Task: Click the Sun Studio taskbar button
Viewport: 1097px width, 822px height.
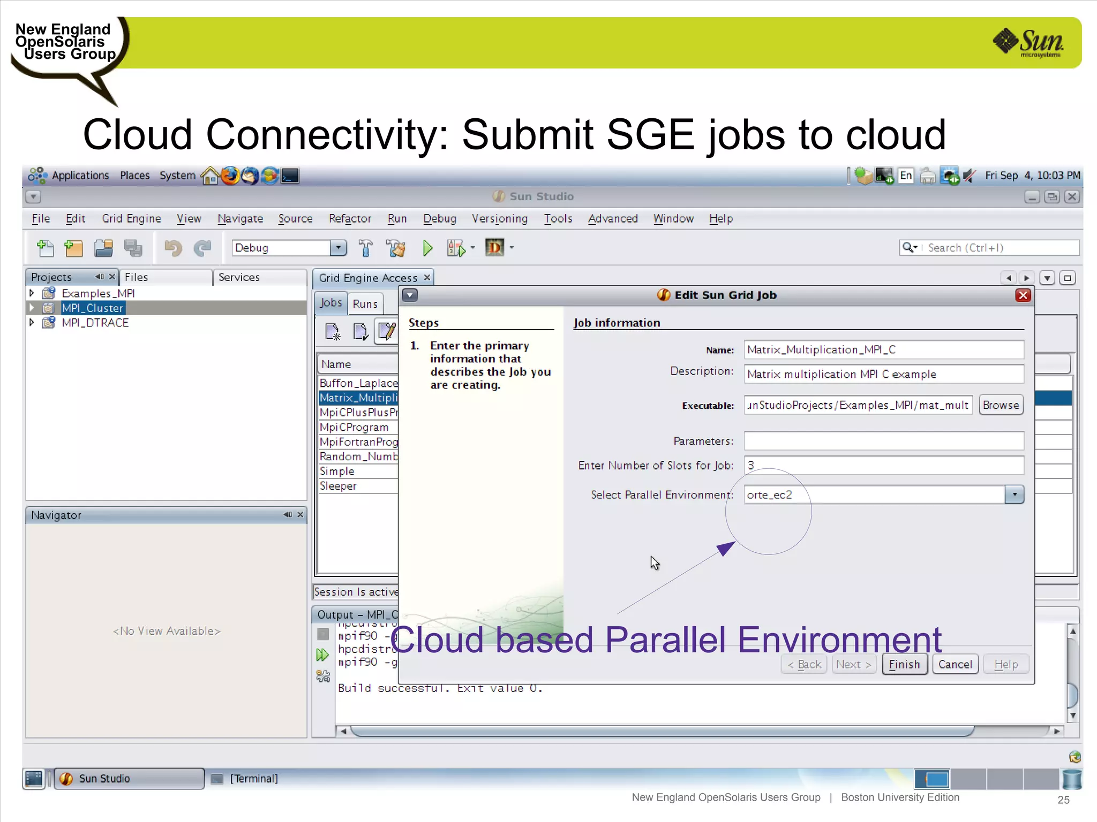Action: pos(129,779)
